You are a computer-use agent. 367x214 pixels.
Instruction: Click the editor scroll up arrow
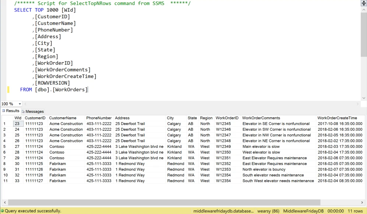pos(364,10)
